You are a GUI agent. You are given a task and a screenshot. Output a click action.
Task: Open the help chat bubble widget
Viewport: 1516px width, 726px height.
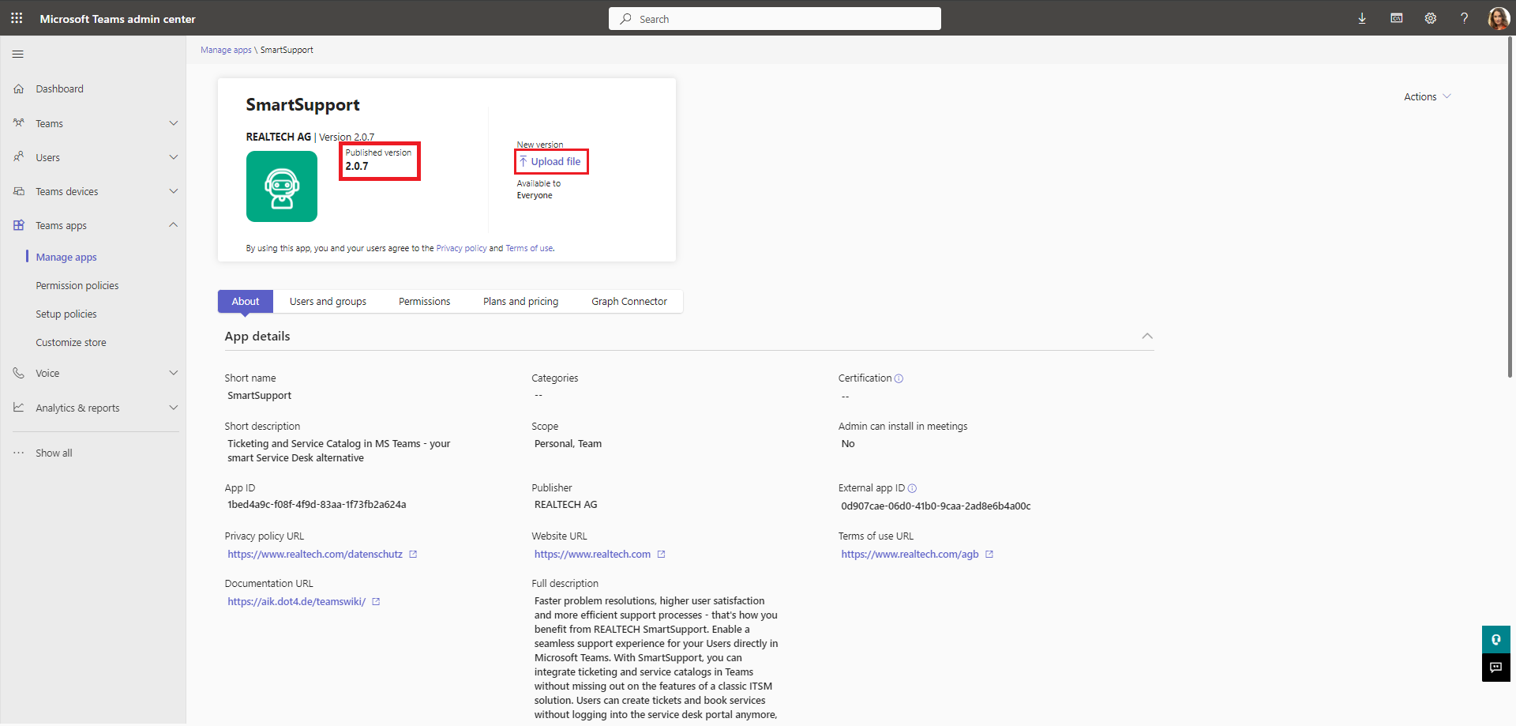coord(1495,639)
